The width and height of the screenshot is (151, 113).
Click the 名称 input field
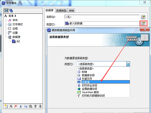tap(102, 17)
